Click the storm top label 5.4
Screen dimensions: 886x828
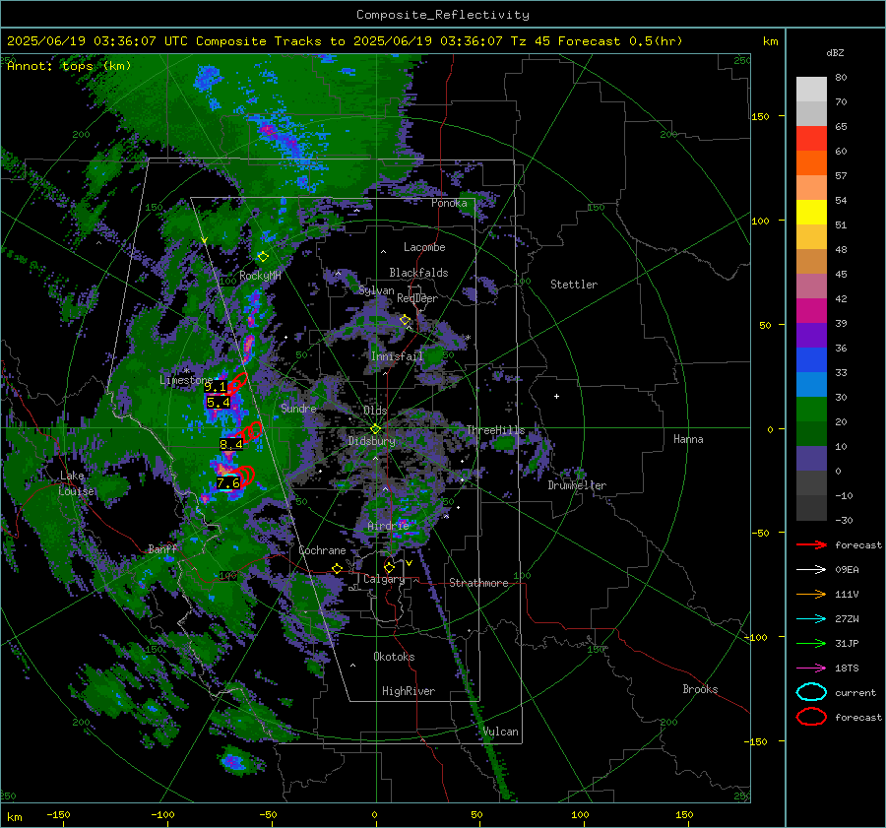[219, 403]
